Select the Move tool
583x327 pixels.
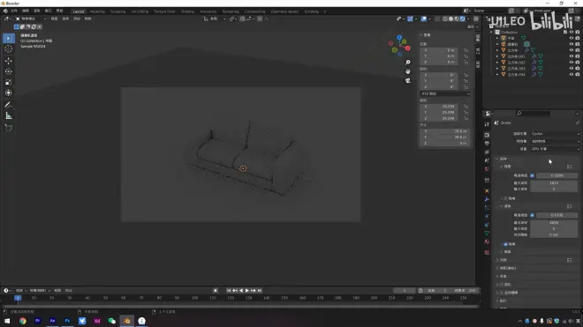point(9,61)
